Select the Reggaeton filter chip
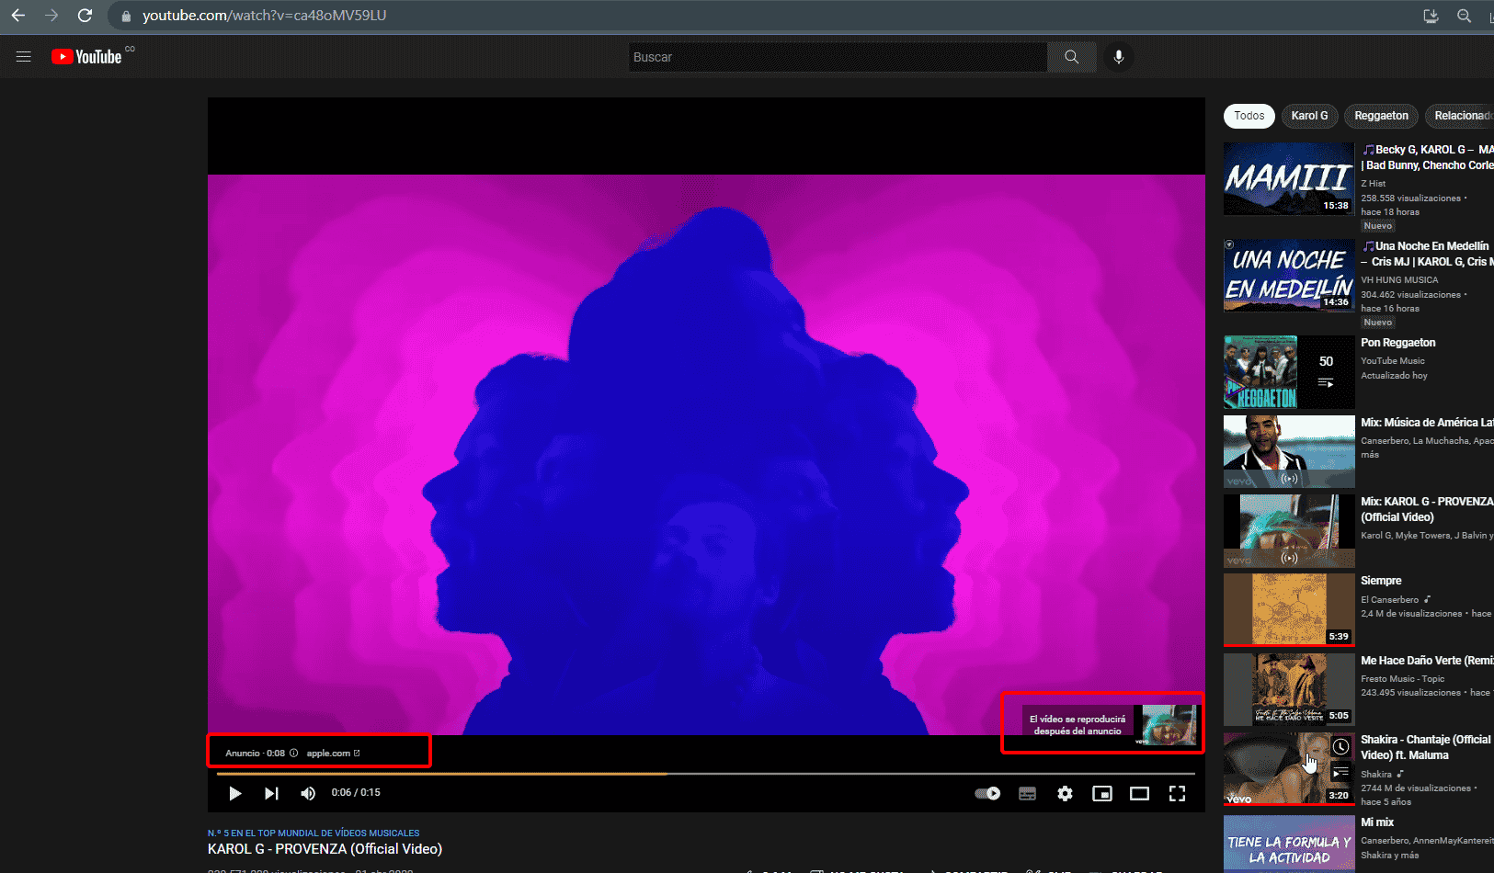 pos(1381,116)
